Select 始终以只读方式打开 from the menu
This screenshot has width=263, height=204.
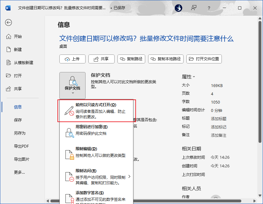click(96, 109)
